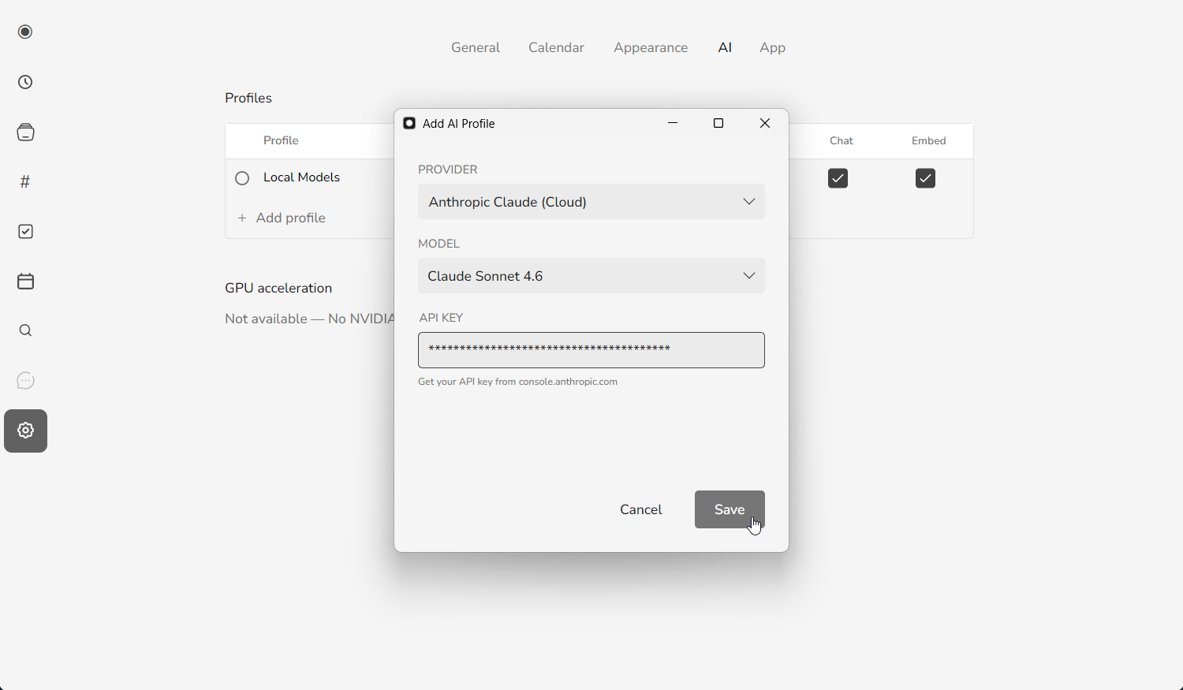The height and width of the screenshot is (690, 1183).
Task: Click the Profiles section heading
Action: tap(248, 98)
